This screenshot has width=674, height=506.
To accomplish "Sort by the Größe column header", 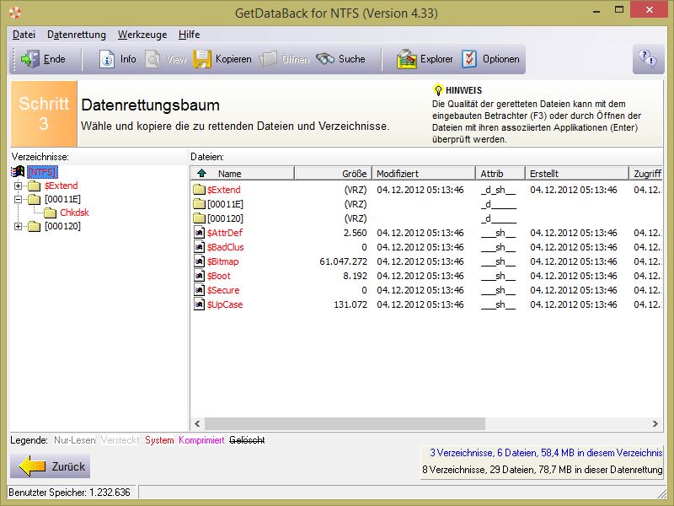I will (x=333, y=174).
